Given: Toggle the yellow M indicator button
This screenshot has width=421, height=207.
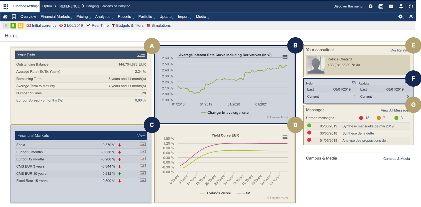Looking at the screenshot, I should (20, 26).
